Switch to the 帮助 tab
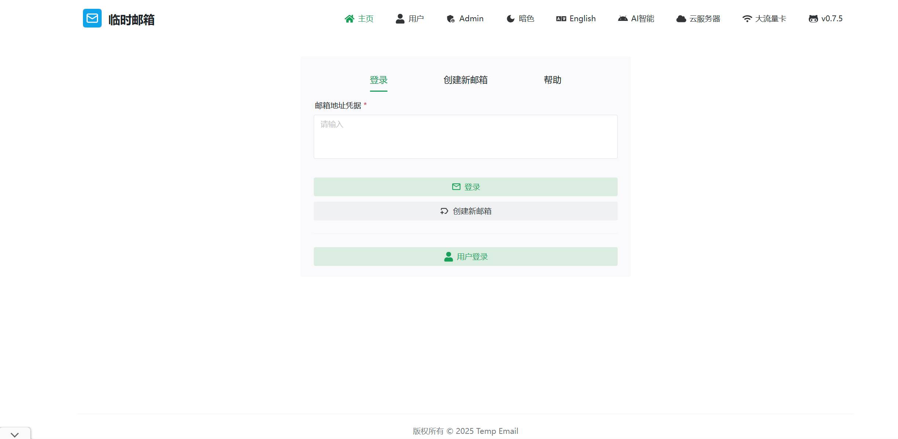The image size is (898, 439). pyautogui.click(x=552, y=80)
